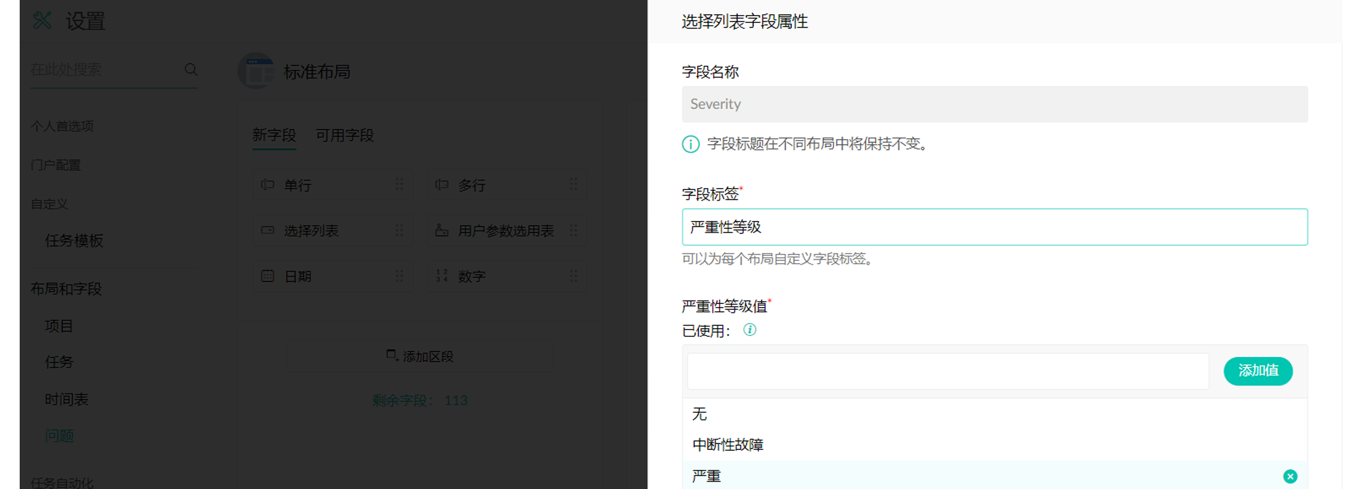Click the 字段标签 input field
This screenshot has width=1370, height=489.
[995, 227]
